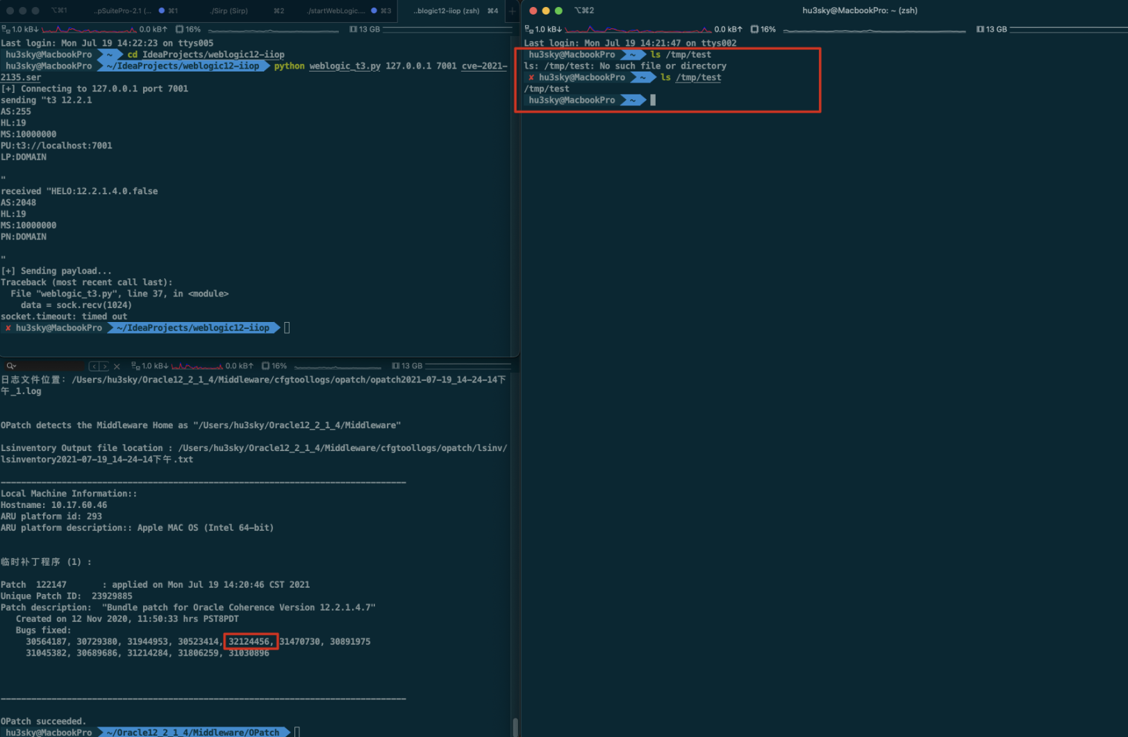Click the 'OPatch succeeded.' line
The height and width of the screenshot is (737, 1128).
click(x=43, y=721)
